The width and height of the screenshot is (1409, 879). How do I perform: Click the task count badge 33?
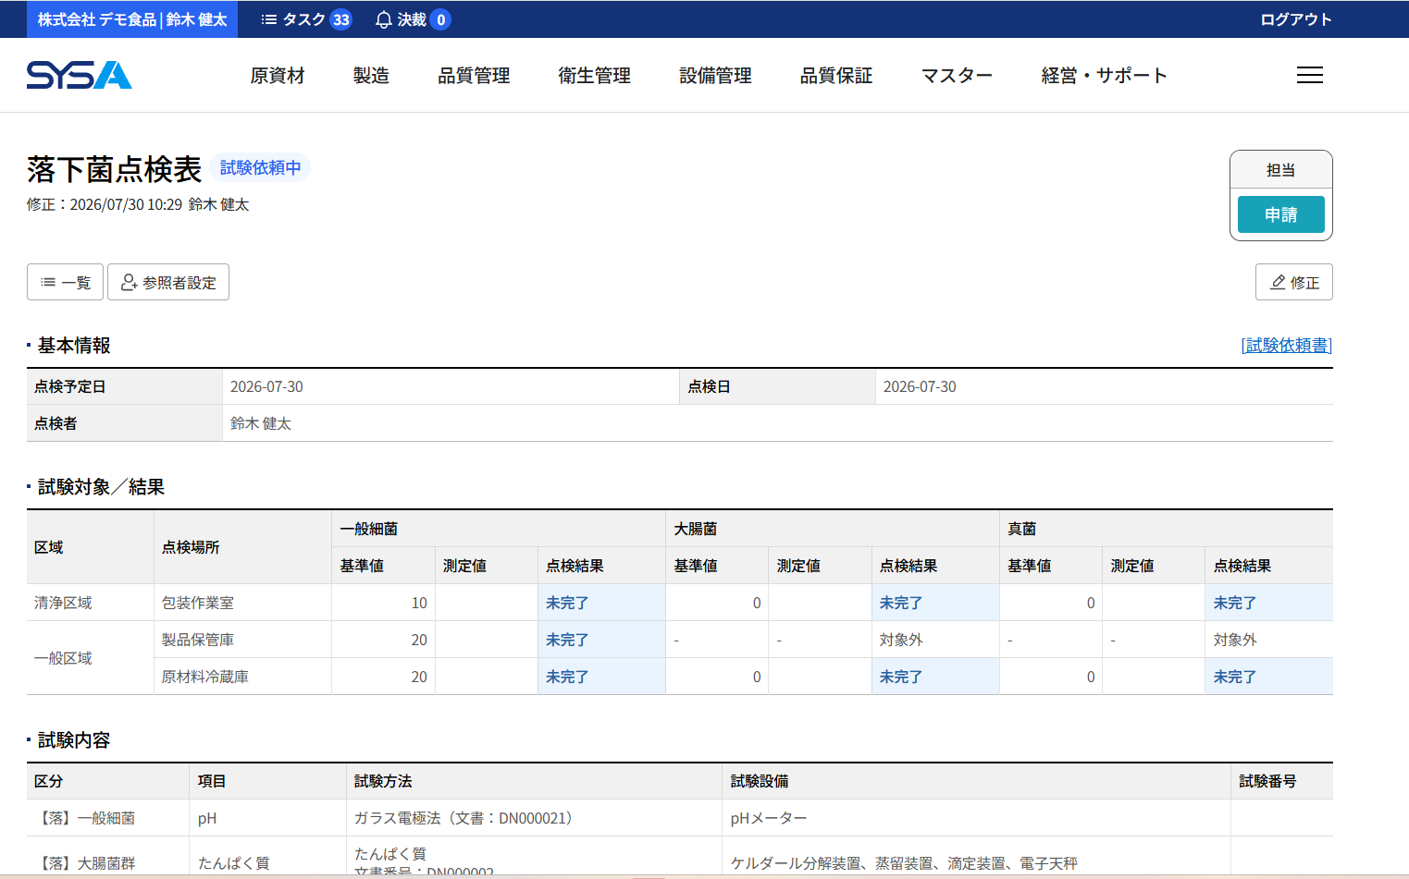click(x=341, y=19)
